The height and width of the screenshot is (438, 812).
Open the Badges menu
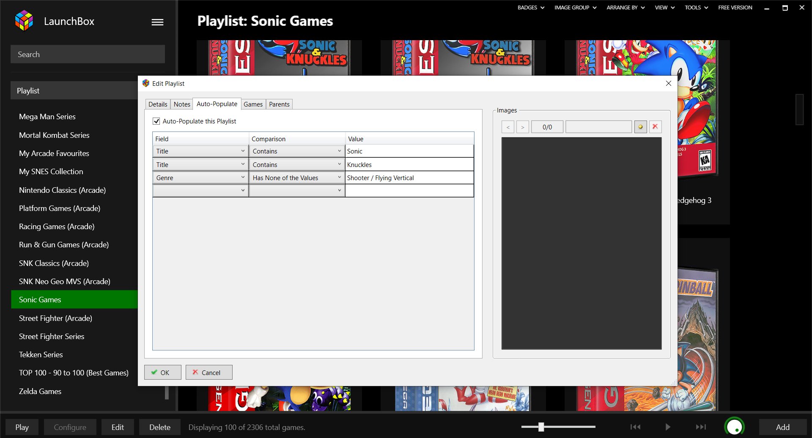click(531, 8)
